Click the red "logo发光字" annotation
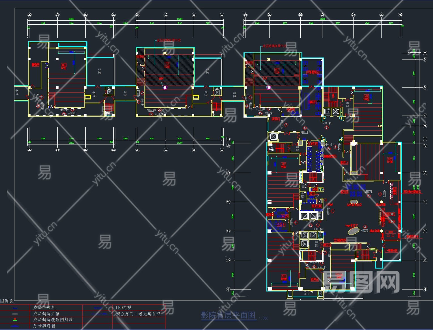This screenshot has width=433, height=330. coord(352,226)
